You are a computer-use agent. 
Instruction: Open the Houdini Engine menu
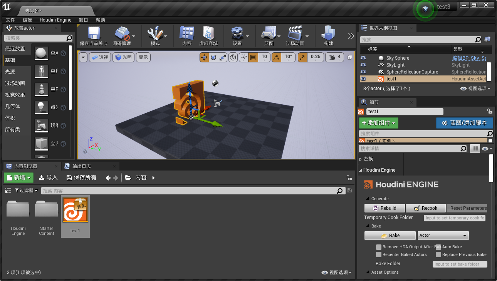pos(55,20)
